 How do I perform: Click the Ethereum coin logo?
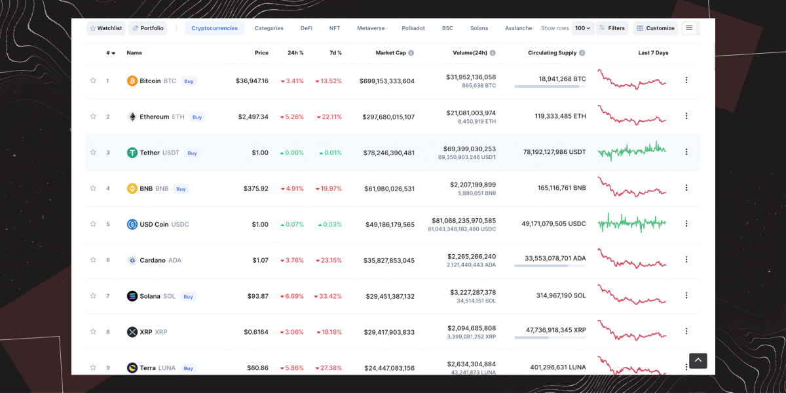click(132, 117)
